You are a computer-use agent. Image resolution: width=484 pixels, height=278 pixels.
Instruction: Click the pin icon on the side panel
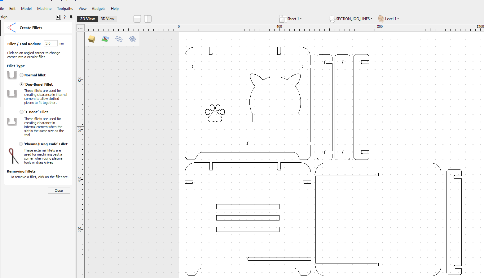point(71,17)
